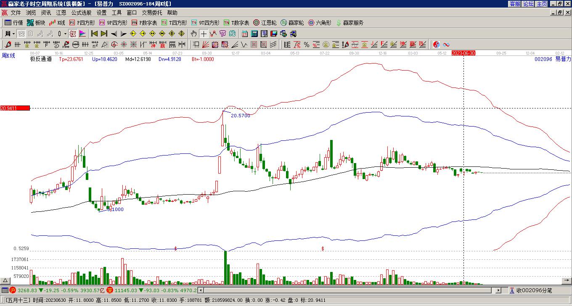Select the red fan-lines drawing tool
Viewport: 572px width, 306px height.
click(206, 45)
